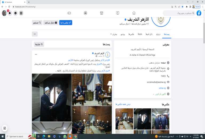Expand the open-now hours dropdown
The image size is (205, 139).
click(159, 94)
